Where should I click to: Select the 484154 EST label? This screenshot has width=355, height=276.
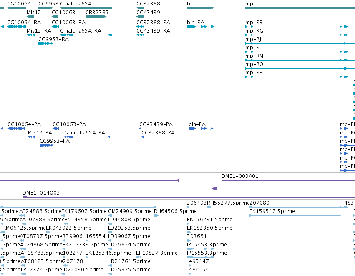(x=199, y=270)
